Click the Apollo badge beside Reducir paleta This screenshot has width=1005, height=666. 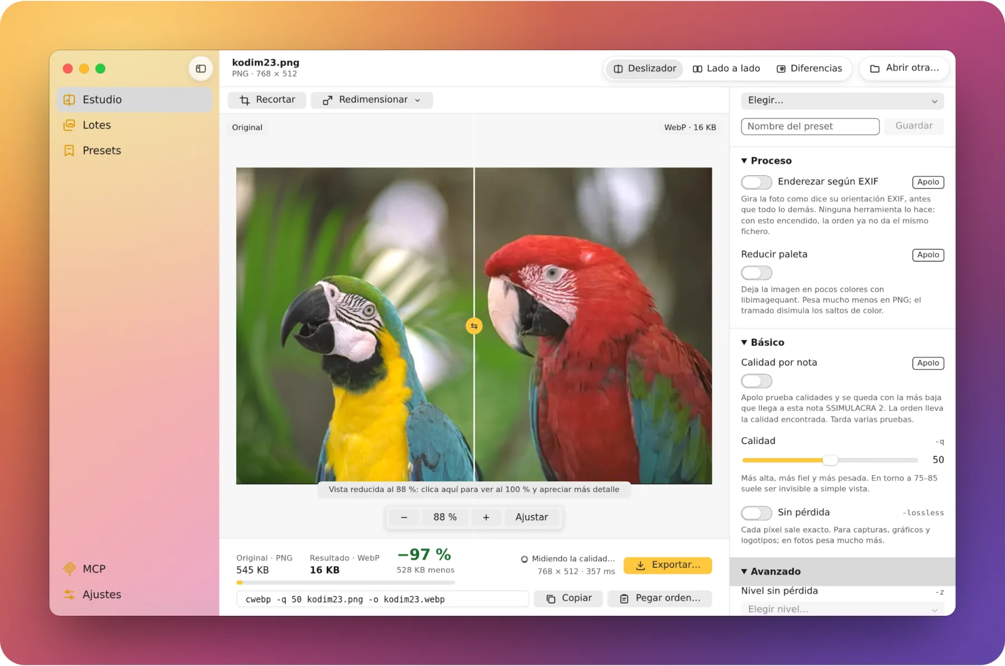tap(928, 255)
